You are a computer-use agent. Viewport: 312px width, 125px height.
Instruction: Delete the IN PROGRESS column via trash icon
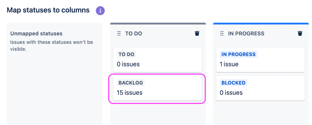coord(300,34)
